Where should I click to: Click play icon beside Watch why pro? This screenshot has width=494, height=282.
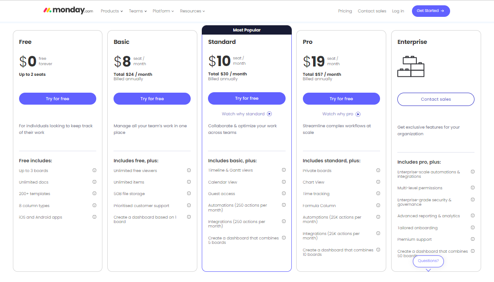click(x=358, y=114)
